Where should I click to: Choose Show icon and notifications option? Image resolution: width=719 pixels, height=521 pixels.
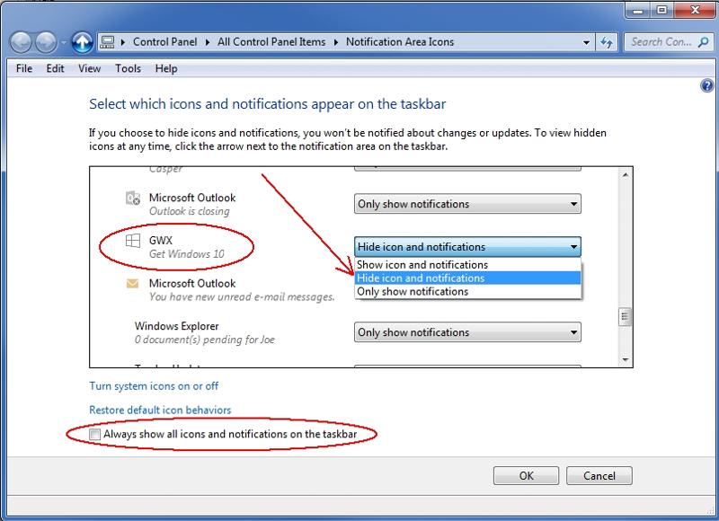point(467,265)
